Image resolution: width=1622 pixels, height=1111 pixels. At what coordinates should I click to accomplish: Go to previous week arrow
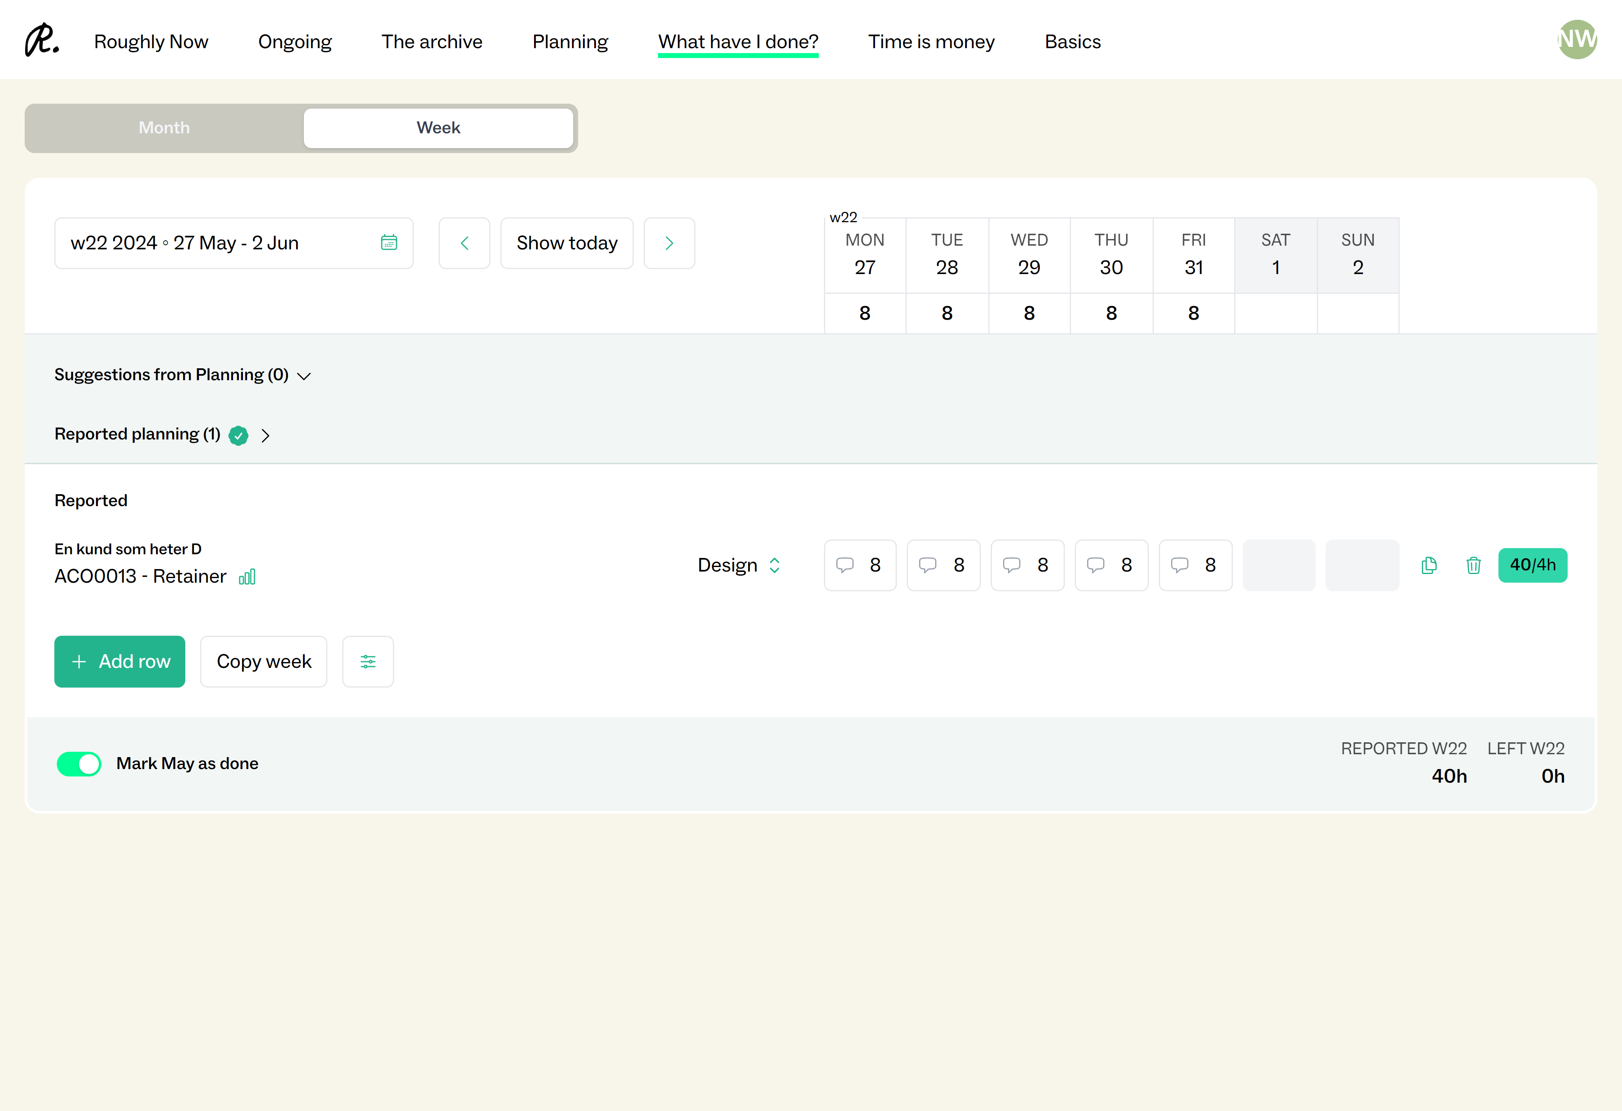[464, 243]
